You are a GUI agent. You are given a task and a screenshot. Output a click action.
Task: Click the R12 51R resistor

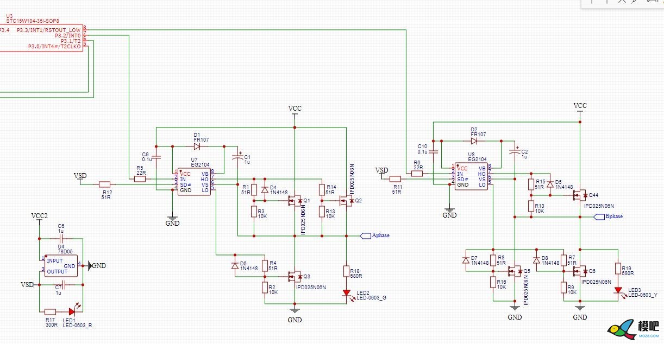[105, 184]
